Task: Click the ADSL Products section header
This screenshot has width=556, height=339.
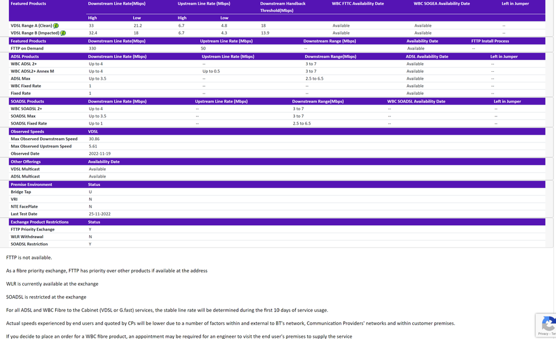Action: [x=25, y=56]
